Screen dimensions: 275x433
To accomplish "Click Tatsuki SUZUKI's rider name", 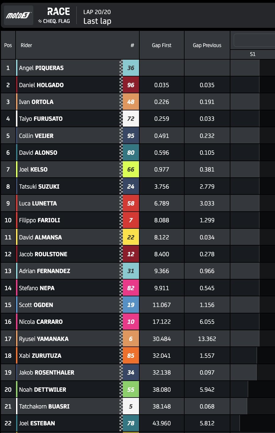I will tap(39, 187).
